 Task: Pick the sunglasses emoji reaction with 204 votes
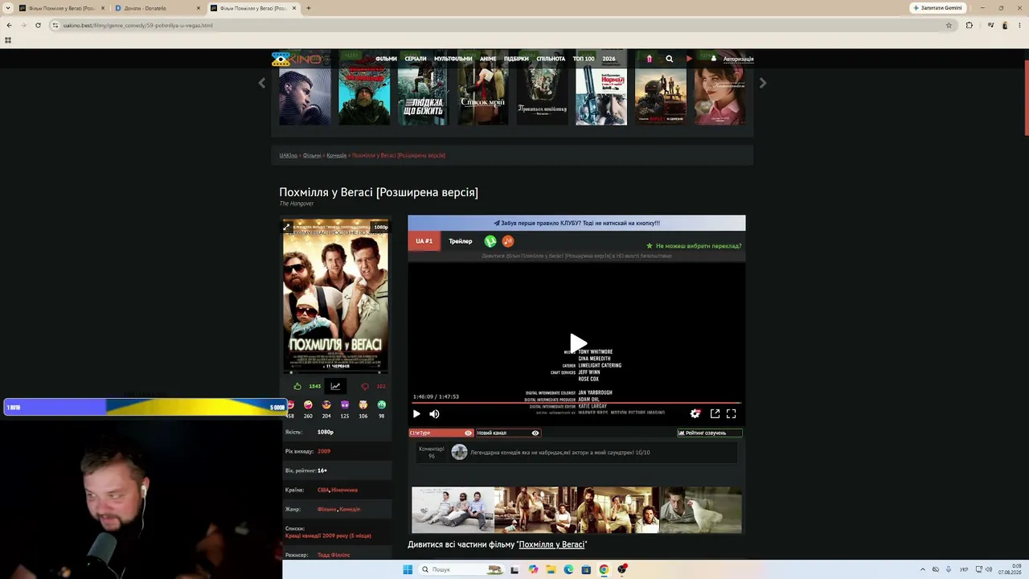coord(326,404)
